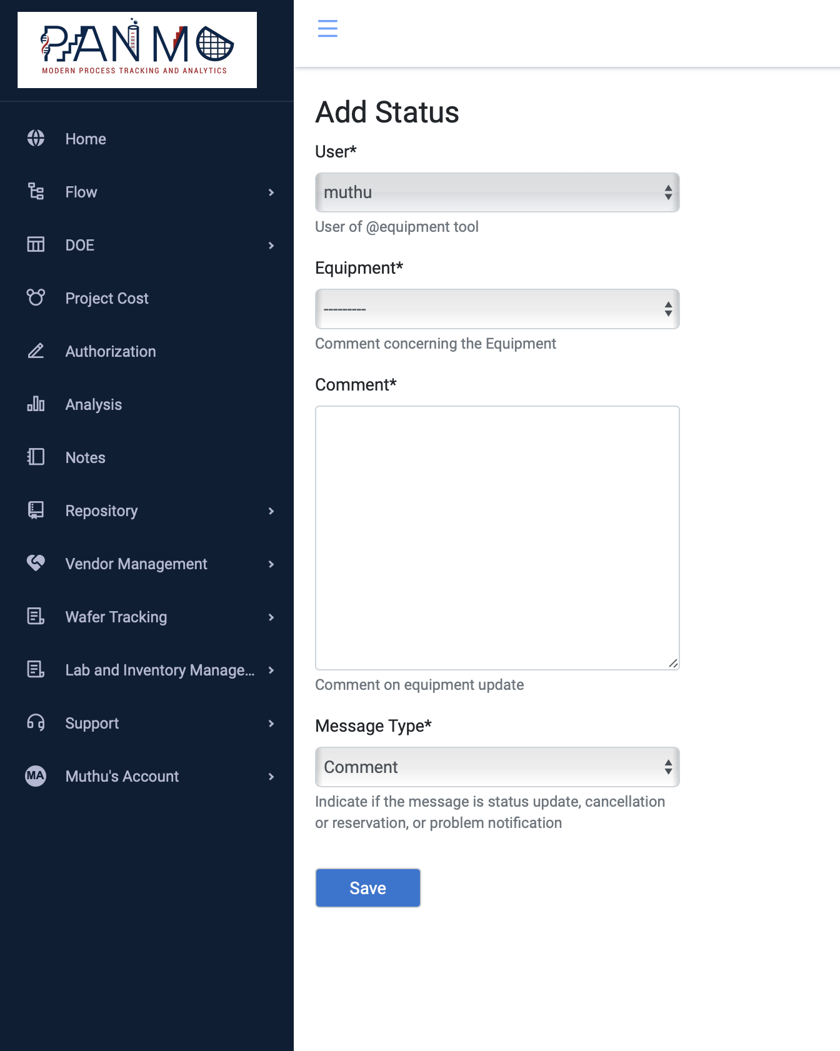Click the Comment textarea resize handle

pyautogui.click(x=673, y=664)
